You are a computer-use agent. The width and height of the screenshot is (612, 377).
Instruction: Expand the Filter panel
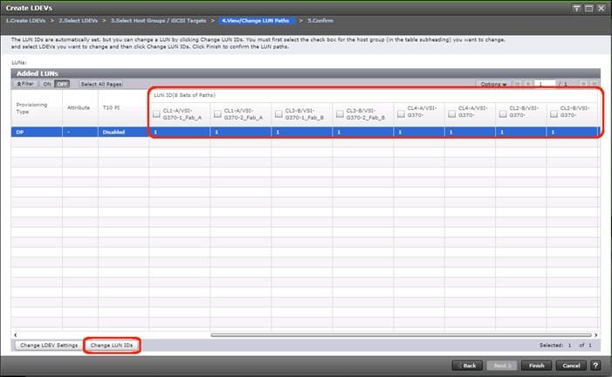click(25, 84)
